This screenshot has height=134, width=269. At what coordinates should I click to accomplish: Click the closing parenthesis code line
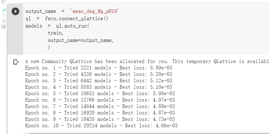(x=49, y=47)
